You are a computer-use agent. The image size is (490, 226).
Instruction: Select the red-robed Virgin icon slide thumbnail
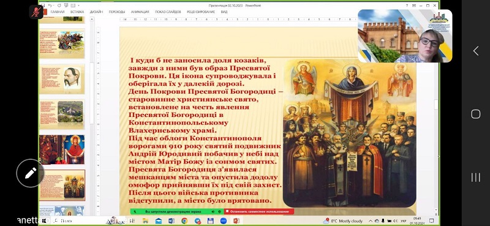(x=62, y=149)
